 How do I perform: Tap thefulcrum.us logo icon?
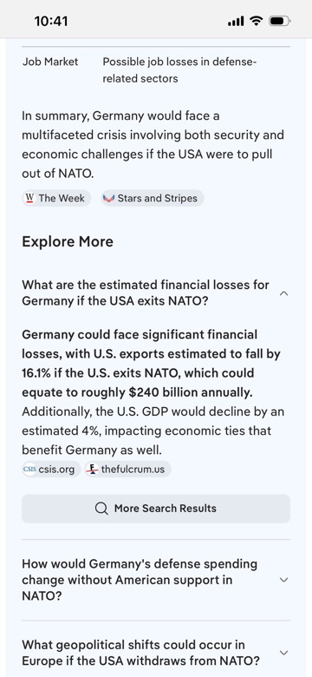[x=92, y=470]
